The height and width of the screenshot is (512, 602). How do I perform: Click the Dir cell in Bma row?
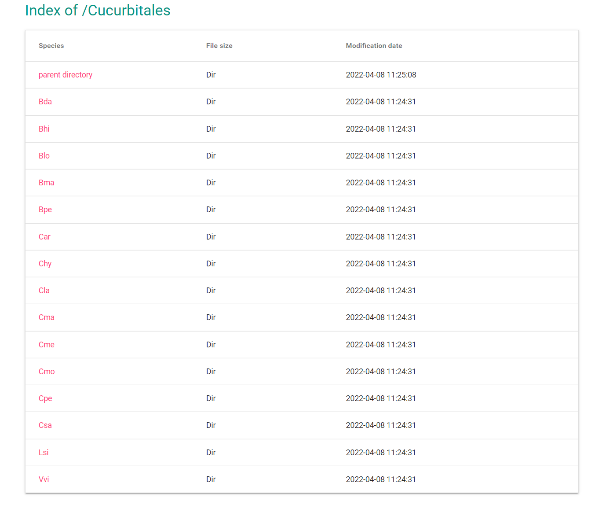coord(211,183)
